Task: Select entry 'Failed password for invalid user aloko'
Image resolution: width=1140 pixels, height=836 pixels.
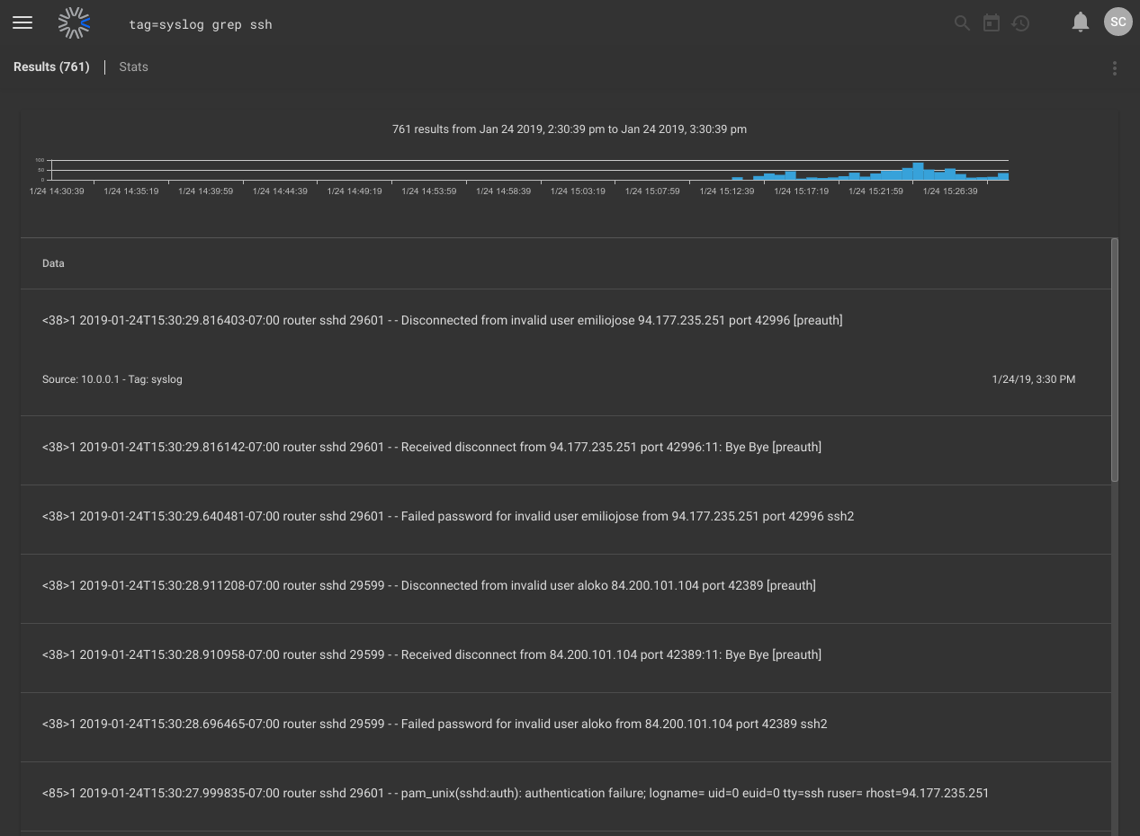Action: click(x=566, y=727)
